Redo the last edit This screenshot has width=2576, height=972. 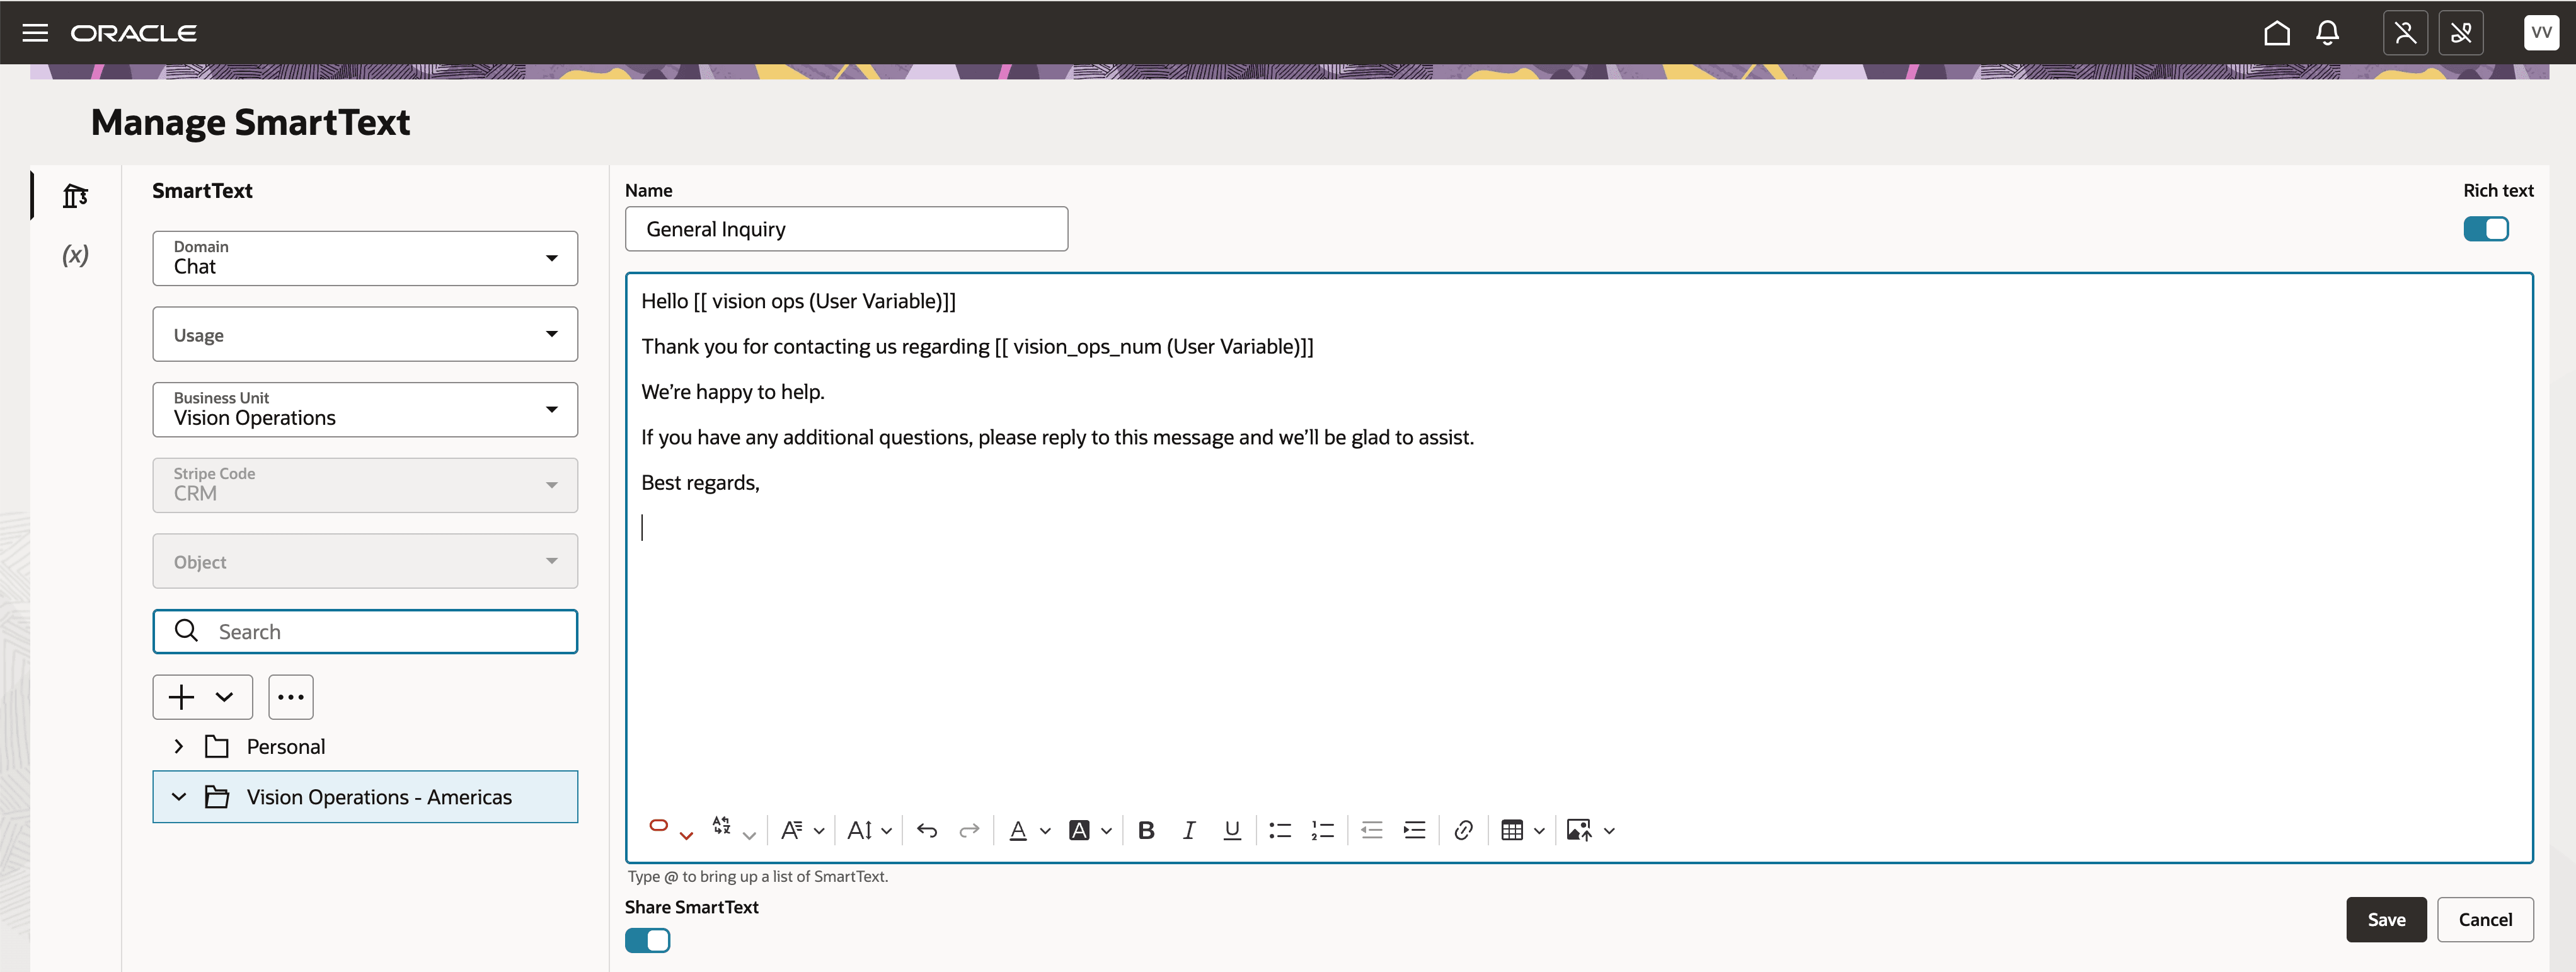coord(969,830)
